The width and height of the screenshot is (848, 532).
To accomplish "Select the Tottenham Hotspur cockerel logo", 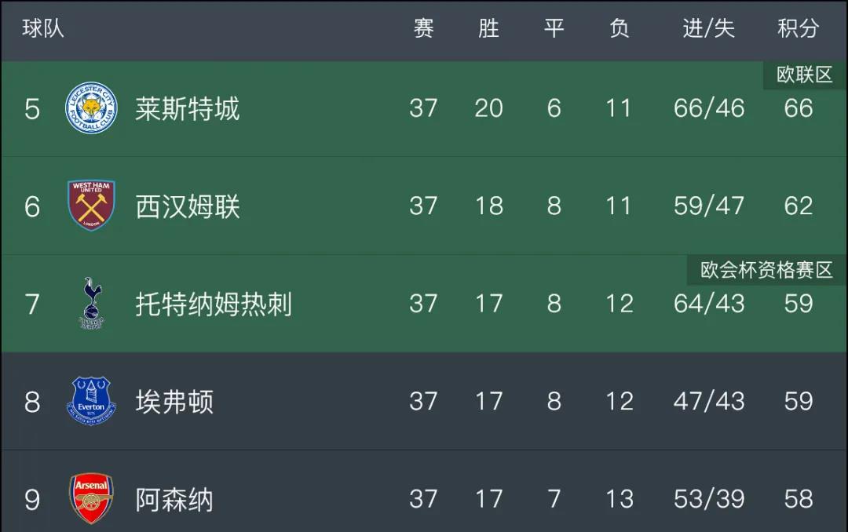I will click(x=91, y=304).
